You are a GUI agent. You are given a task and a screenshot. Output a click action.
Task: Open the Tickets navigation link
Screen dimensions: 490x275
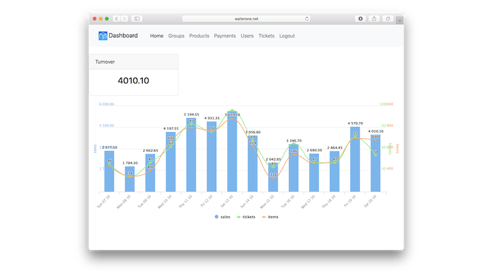pyautogui.click(x=266, y=36)
